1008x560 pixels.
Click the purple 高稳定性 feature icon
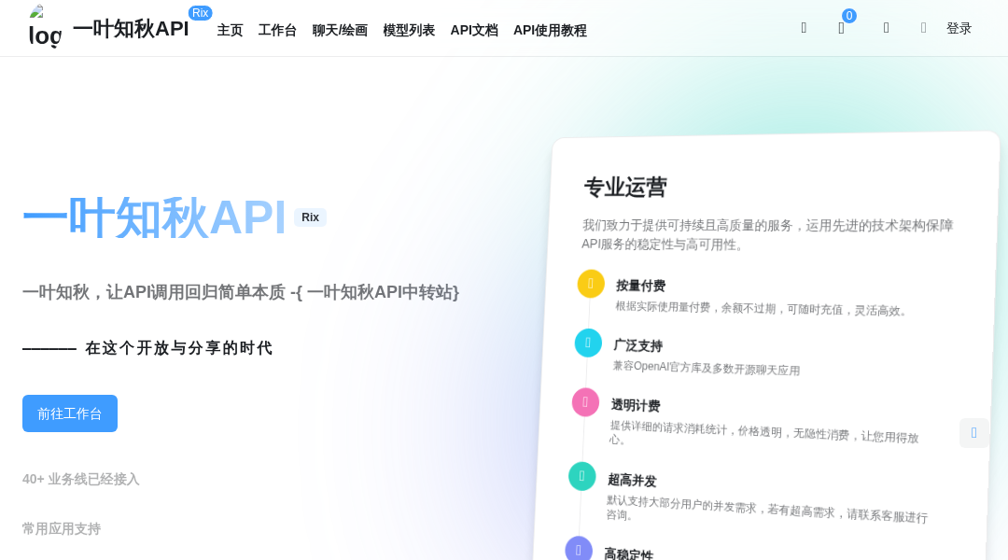click(580, 549)
